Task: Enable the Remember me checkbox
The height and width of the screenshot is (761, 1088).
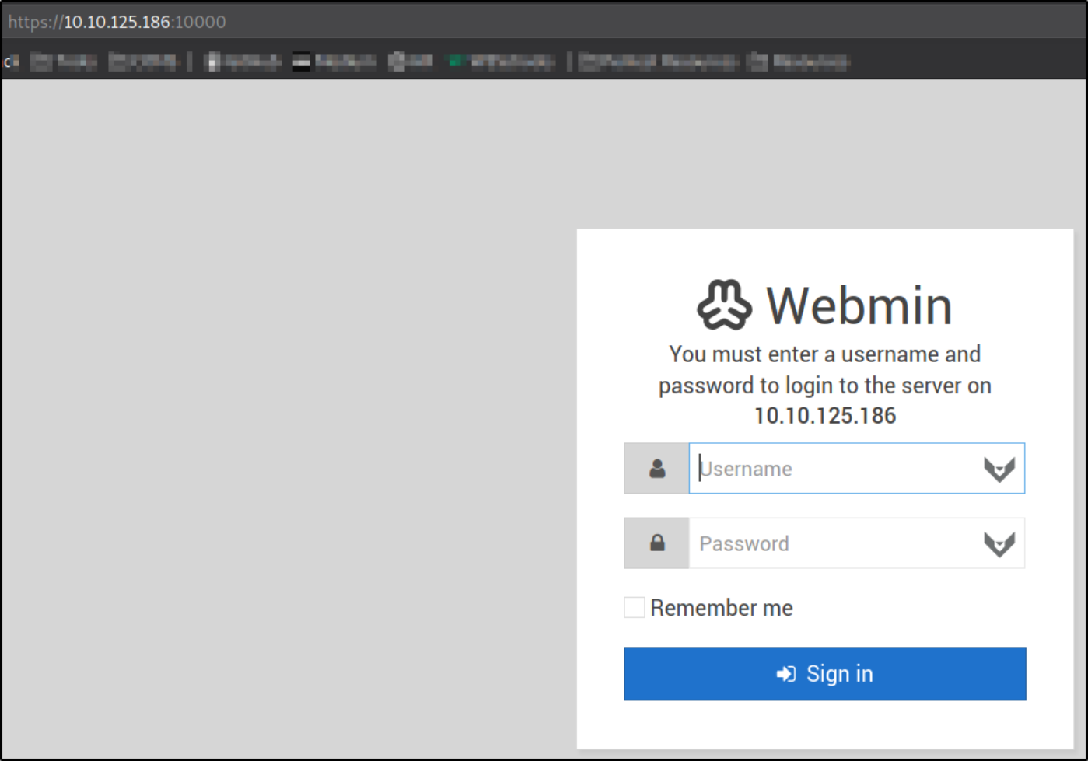Action: tap(634, 607)
